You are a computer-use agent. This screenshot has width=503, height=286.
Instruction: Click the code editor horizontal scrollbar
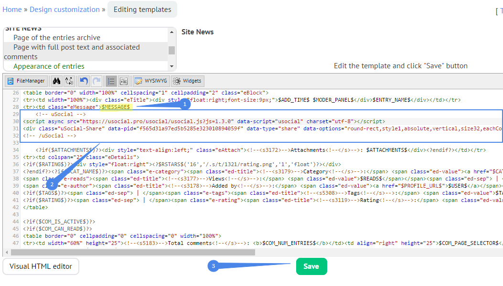coord(133,252)
